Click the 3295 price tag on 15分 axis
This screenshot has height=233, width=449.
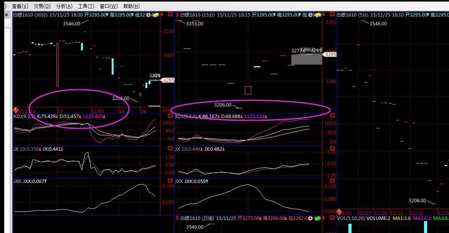click(330, 55)
